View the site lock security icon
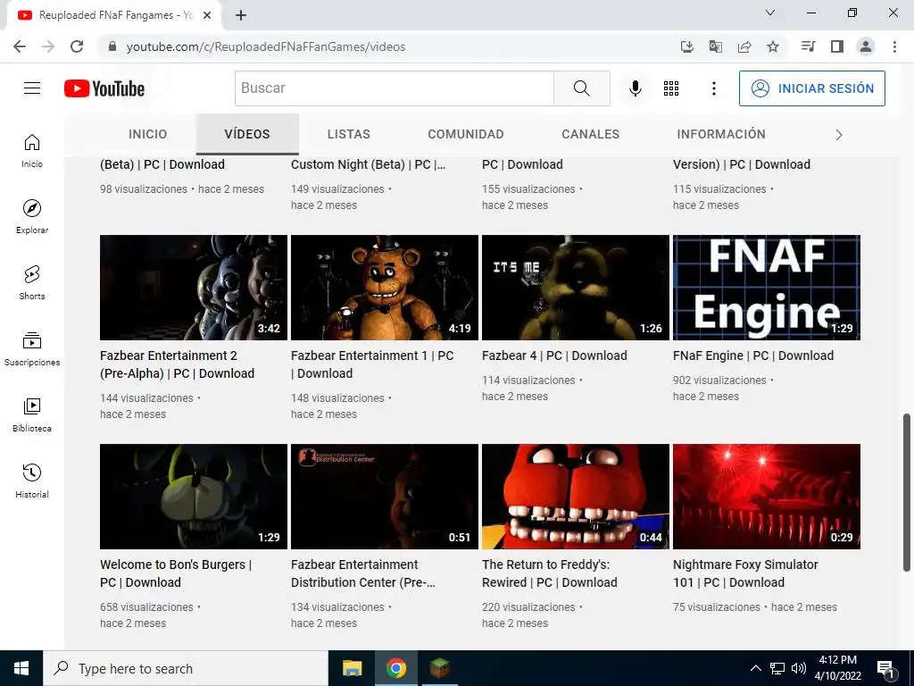Image resolution: width=914 pixels, height=686 pixels. (x=112, y=46)
